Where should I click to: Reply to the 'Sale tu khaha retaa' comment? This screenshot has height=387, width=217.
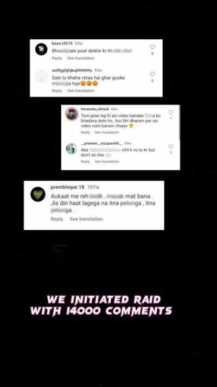[x=57, y=91]
